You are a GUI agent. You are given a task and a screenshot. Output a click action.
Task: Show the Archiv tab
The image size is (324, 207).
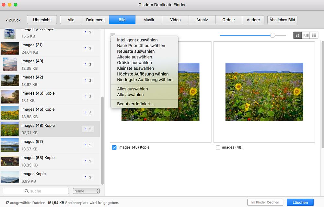pos(202,20)
